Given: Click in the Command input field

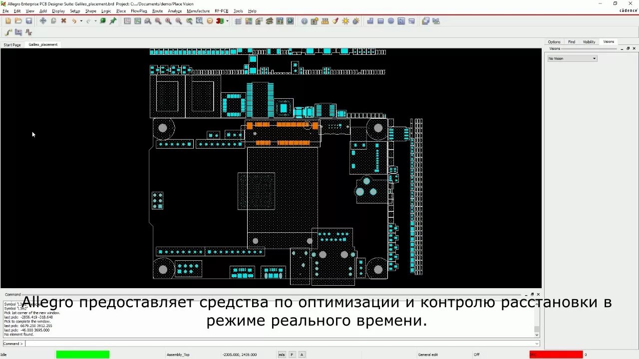Looking at the screenshot, I should click(280, 344).
